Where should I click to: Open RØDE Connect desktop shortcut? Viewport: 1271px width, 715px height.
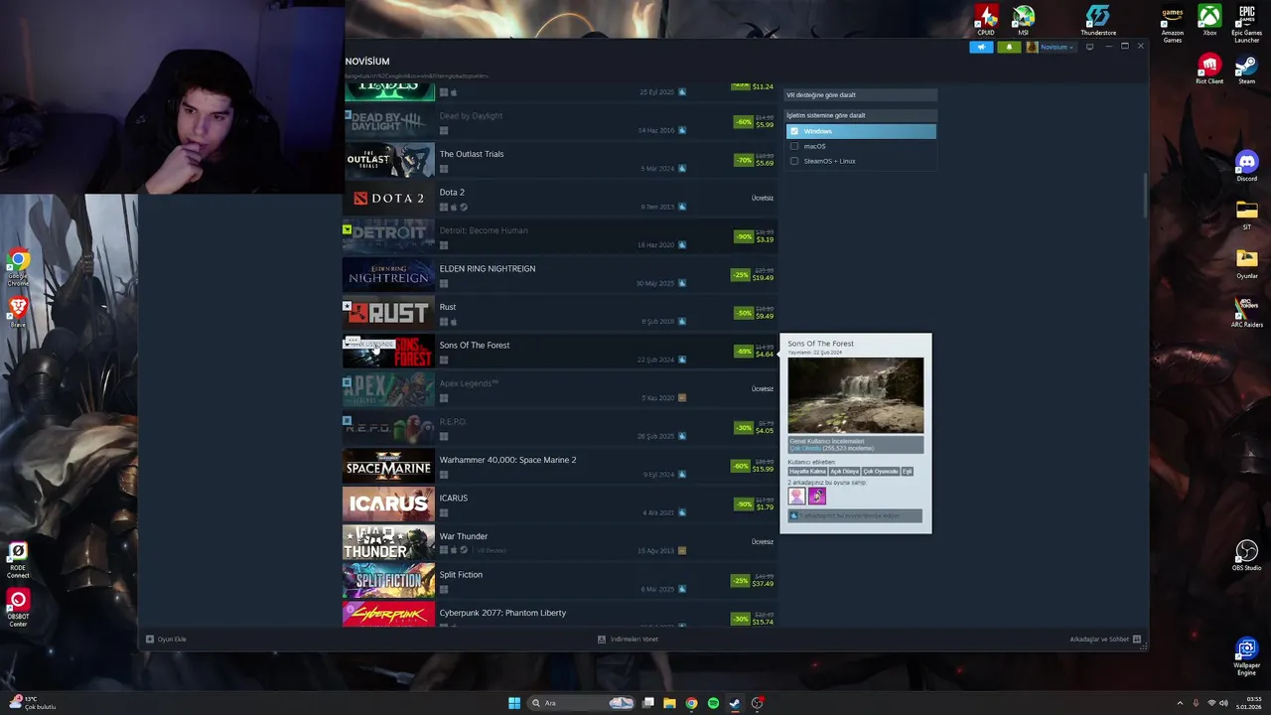pyautogui.click(x=18, y=560)
